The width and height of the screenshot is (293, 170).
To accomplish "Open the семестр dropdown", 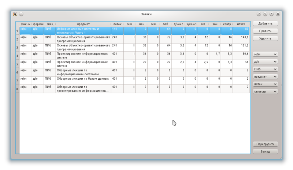I will pyautogui.click(x=265, y=91).
